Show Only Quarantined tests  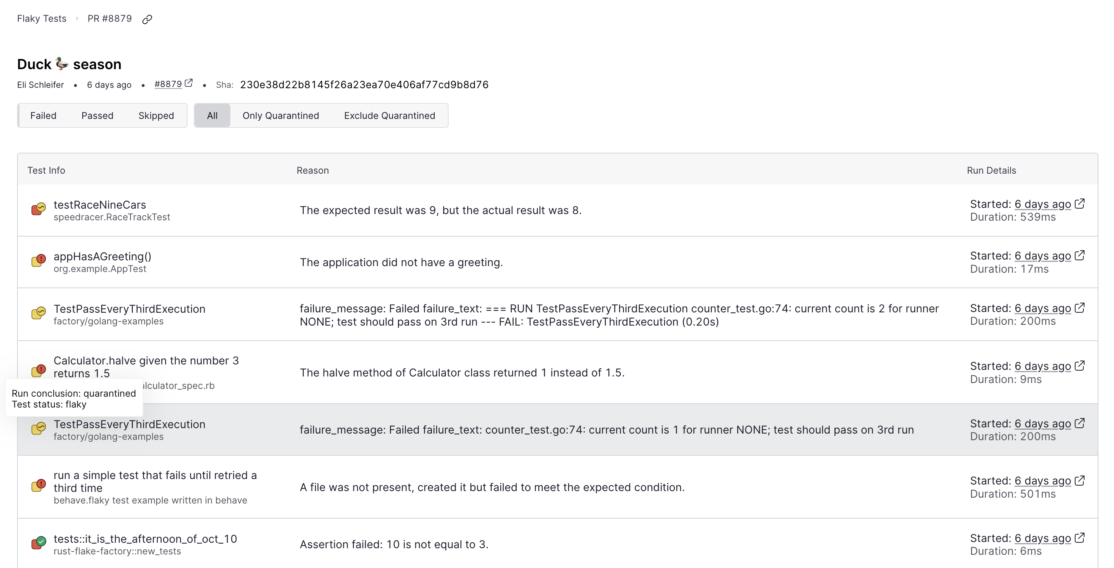(x=281, y=115)
